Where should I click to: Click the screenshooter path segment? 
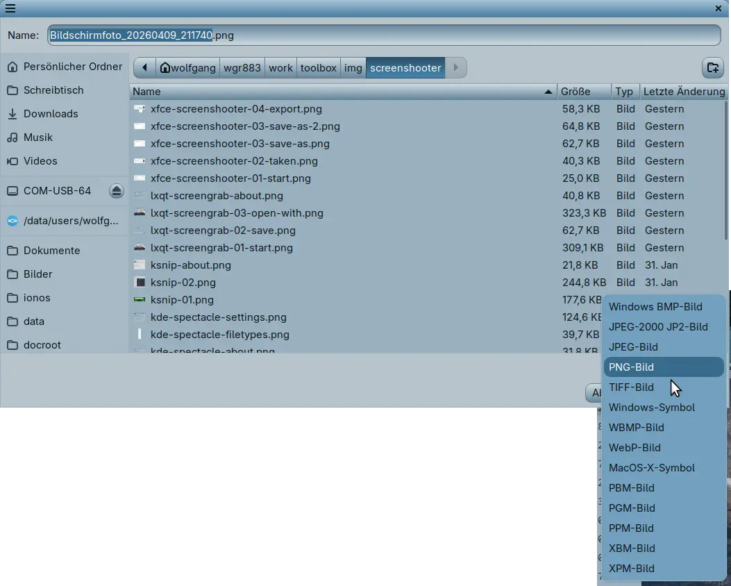click(x=405, y=67)
